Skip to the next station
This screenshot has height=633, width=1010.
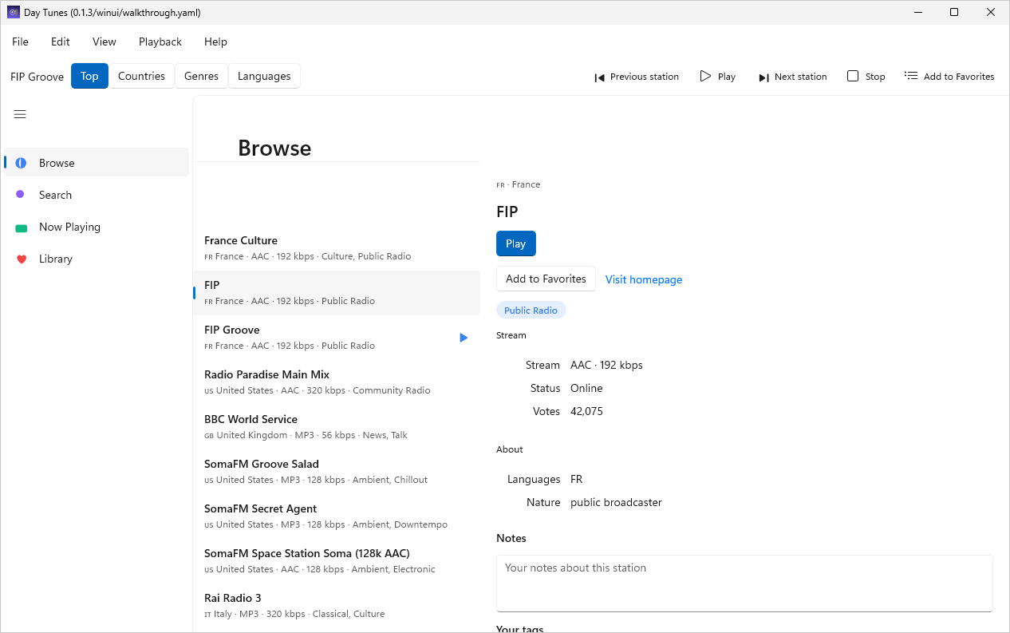point(792,77)
